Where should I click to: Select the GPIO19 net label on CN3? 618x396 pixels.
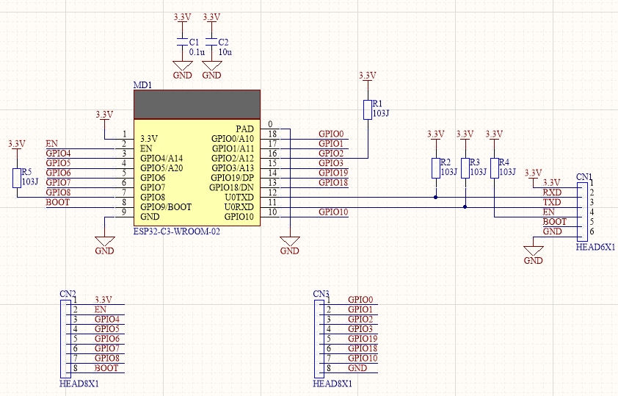pyautogui.click(x=363, y=339)
